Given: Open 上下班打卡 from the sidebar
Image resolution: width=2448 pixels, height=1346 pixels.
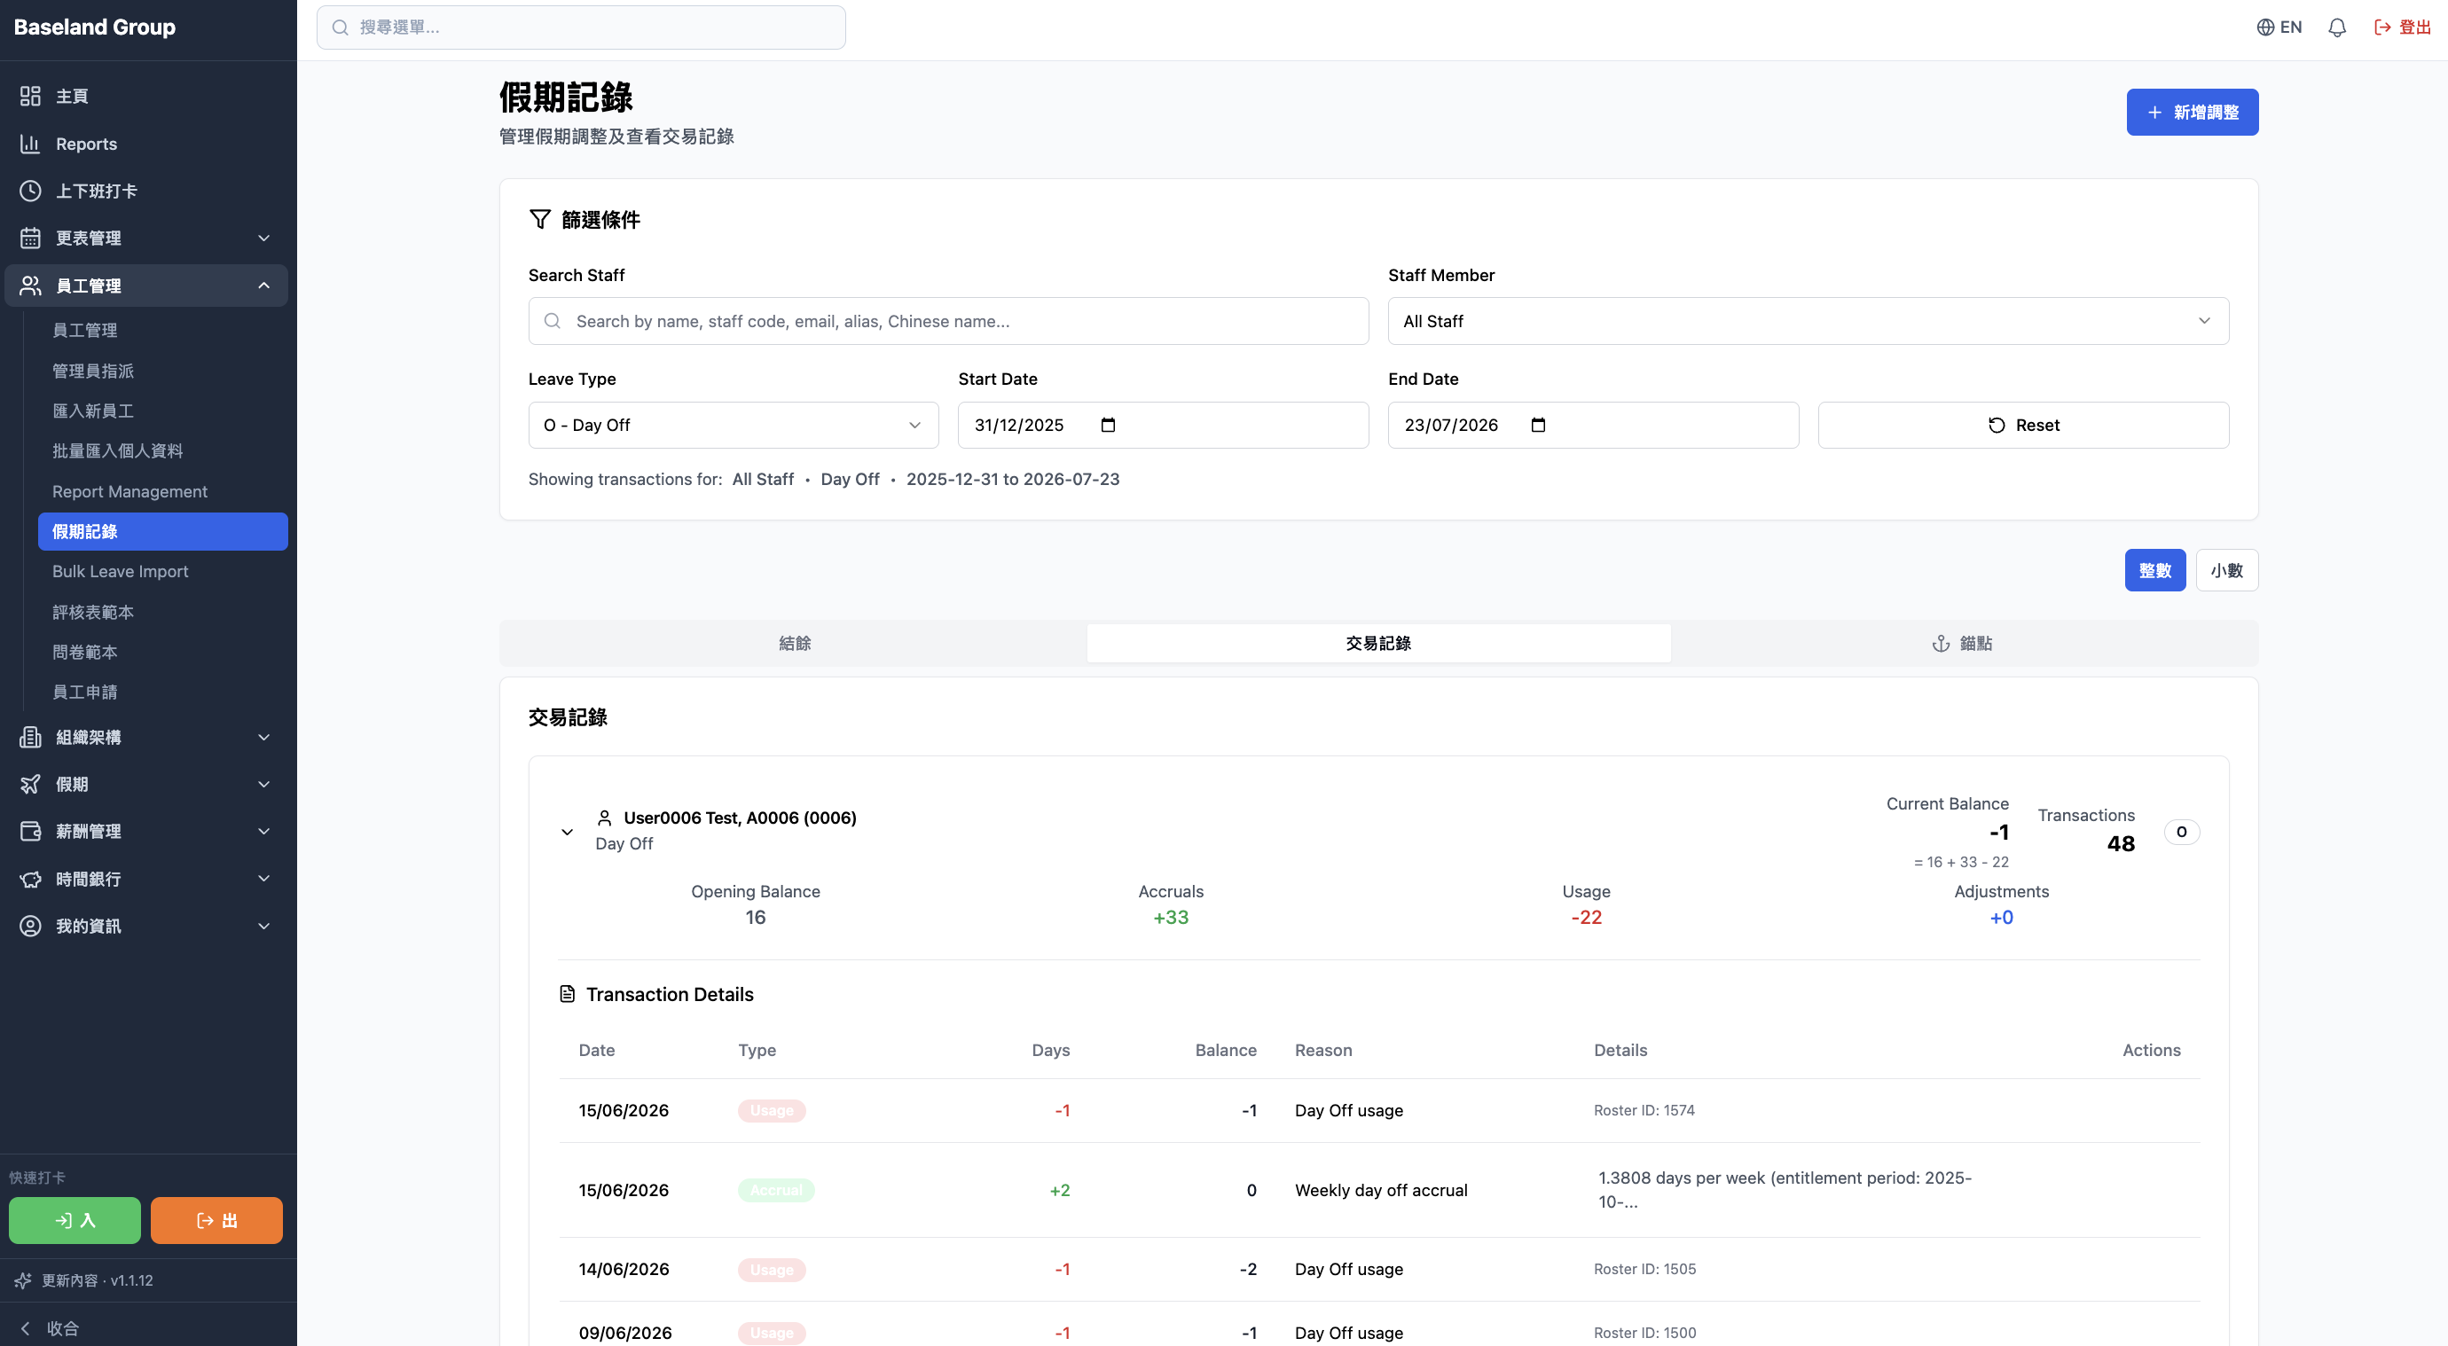Looking at the screenshot, I should [148, 191].
